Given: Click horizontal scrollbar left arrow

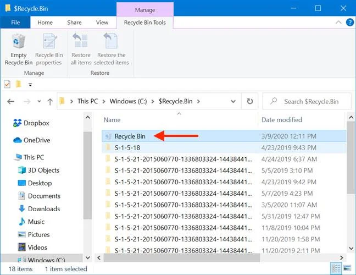Looking at the screenshot, I should click(x=99, y=257).
